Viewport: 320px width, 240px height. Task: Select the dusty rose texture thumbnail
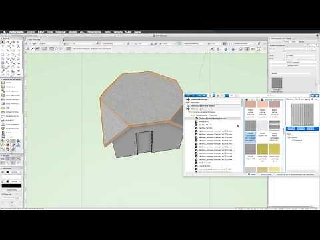[275, 104]
